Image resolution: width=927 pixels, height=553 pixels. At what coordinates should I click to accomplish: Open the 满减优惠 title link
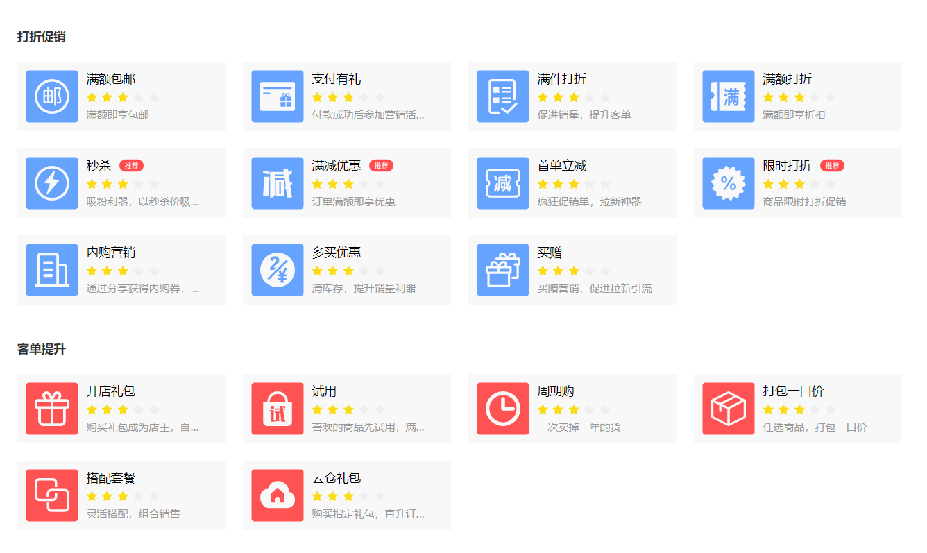coord(337,166)
